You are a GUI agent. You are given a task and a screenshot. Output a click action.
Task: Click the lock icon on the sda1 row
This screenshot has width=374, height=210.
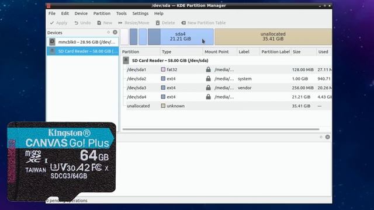pos(208,69)
